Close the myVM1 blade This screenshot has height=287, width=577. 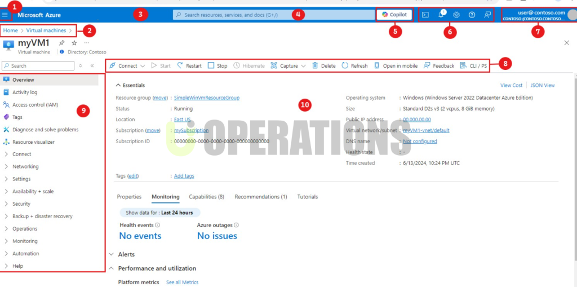567,43
